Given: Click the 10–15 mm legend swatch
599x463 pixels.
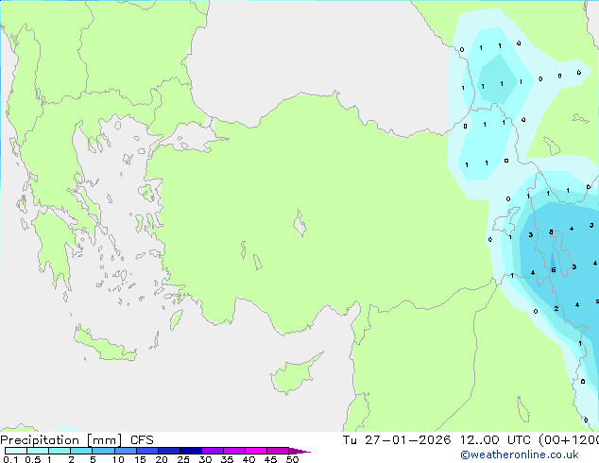Looking at the screenshot, I should click(125, 451).
